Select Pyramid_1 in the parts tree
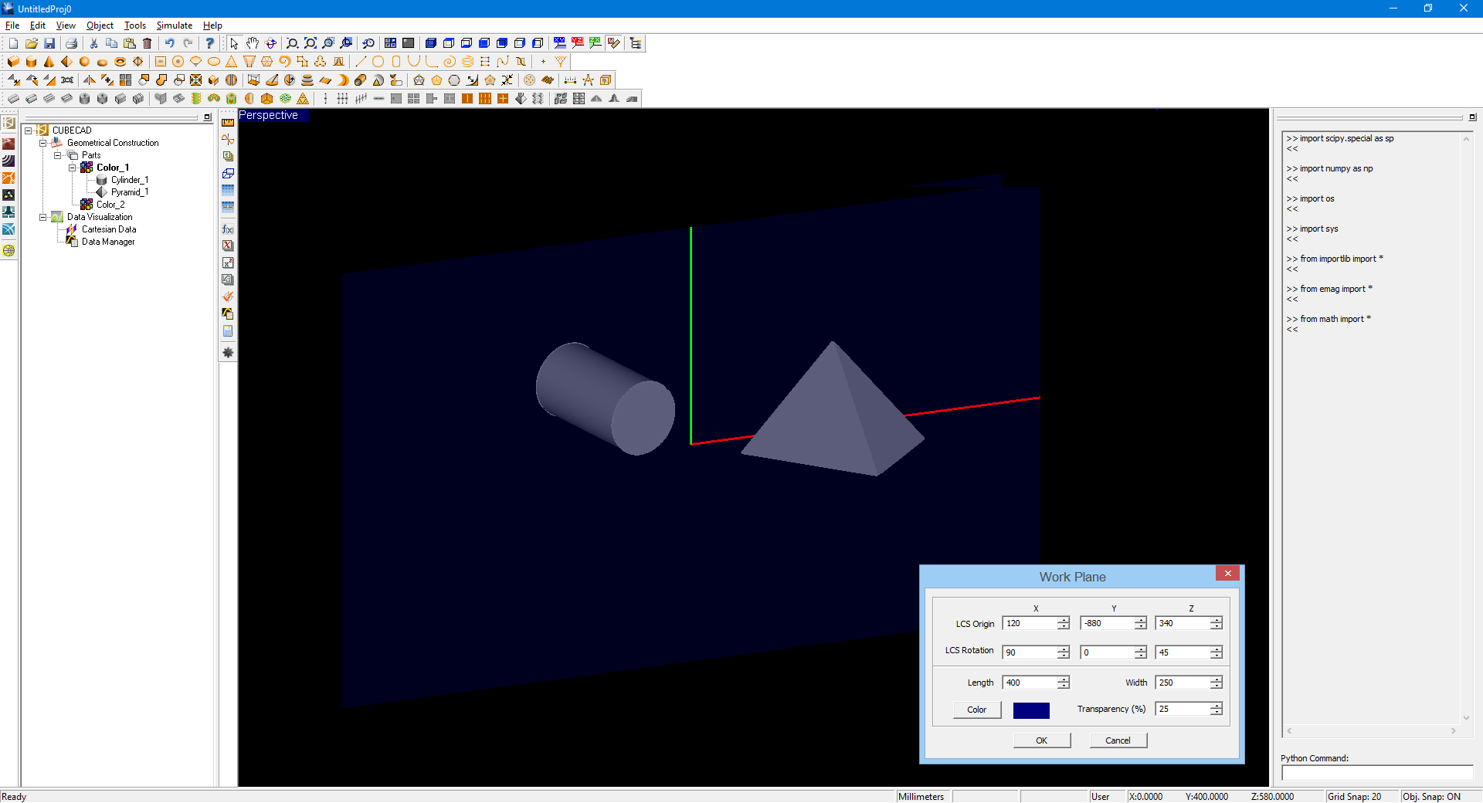Image resolution: width=1483 pixels, height=803 pixels. [129, 192]
